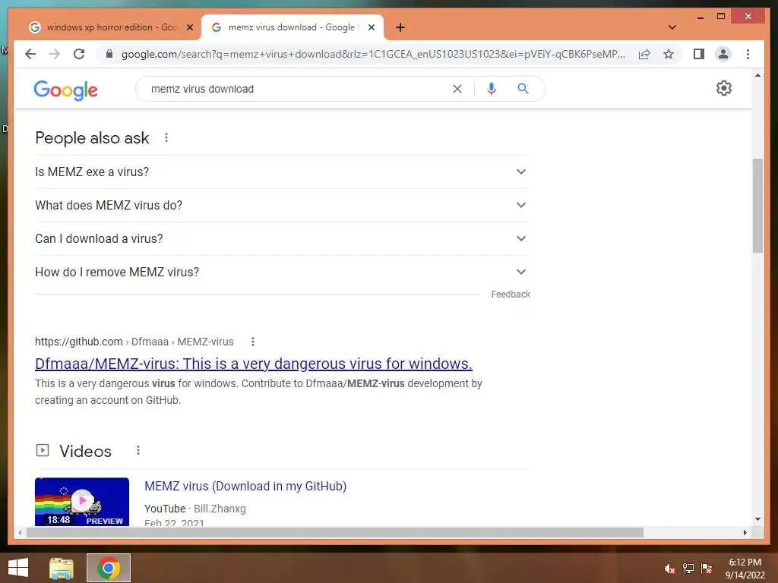The width and height of the screenshot is (778, 583).
Task: Click the scroll down arrow
Action: click(x=757, y=519)
